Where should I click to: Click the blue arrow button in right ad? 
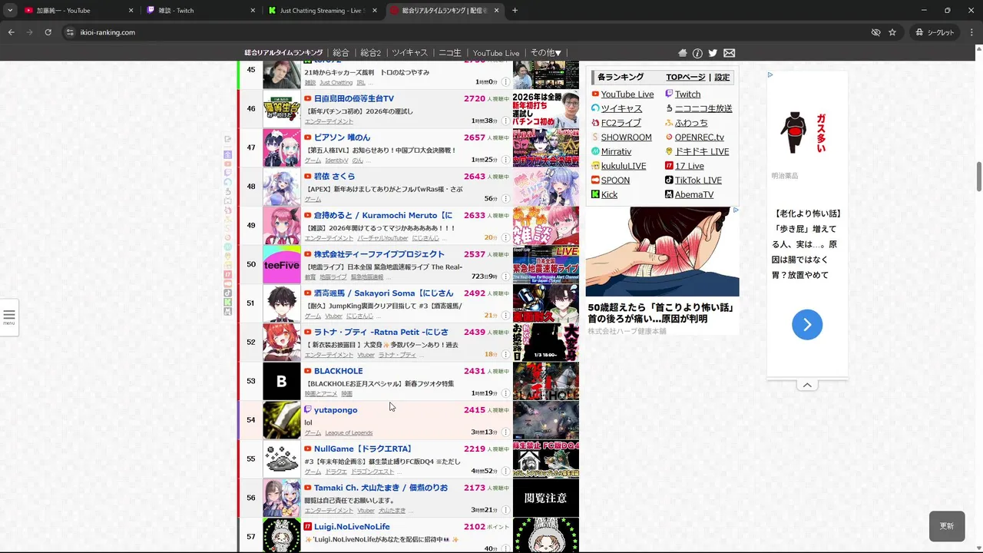pos(807,325)
